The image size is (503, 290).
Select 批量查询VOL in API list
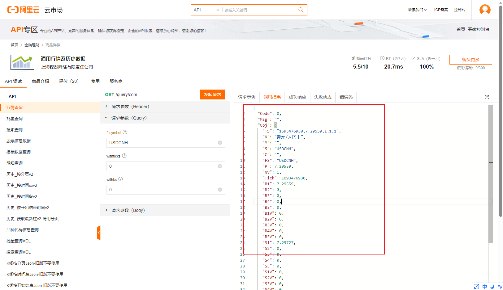(x=50, y=241)
